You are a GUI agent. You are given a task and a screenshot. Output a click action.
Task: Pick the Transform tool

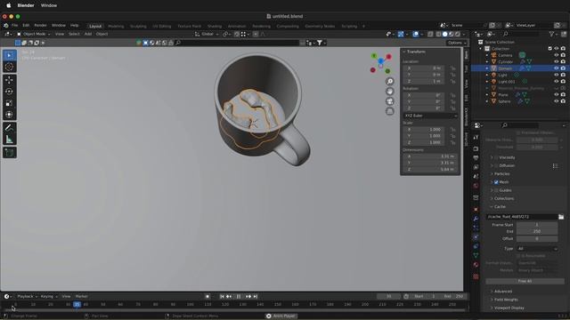[x=10, y=115]
